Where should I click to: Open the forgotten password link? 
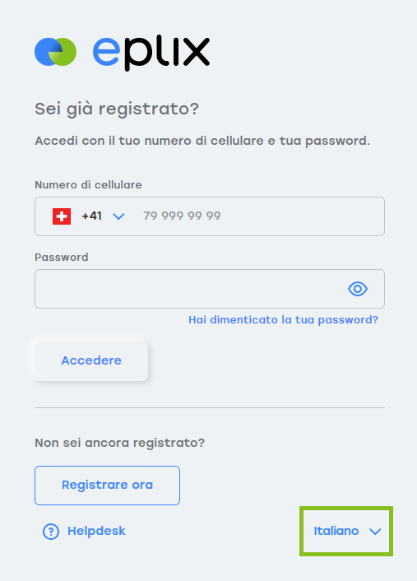click(283, 320)
